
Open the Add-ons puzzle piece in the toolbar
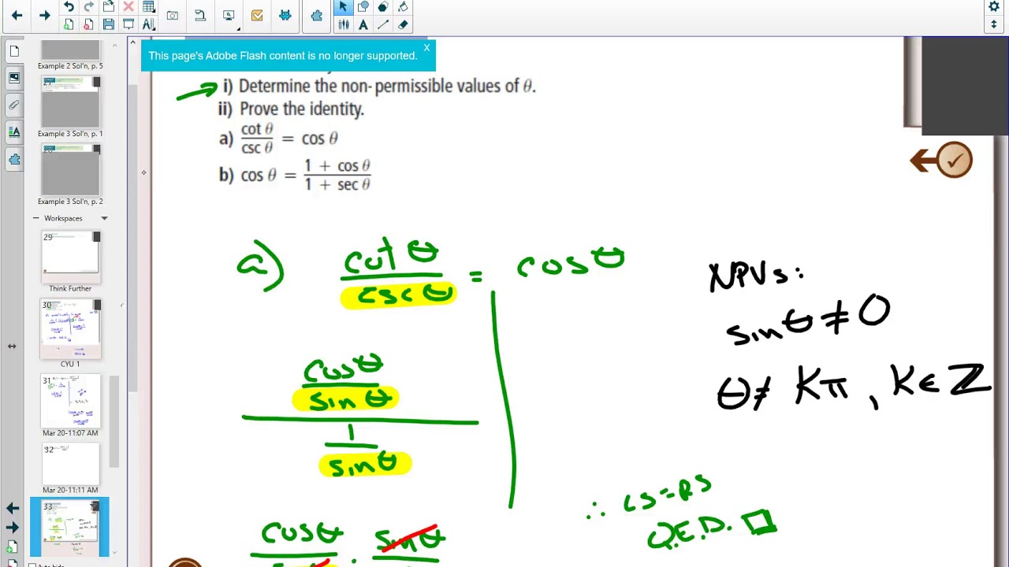point(317,16)
